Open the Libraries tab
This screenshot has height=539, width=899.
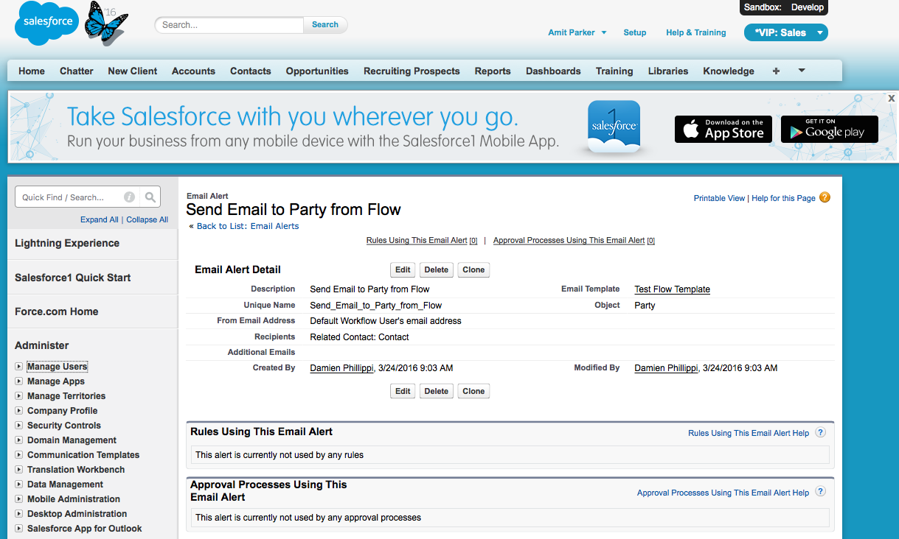[x=668, y=71]
